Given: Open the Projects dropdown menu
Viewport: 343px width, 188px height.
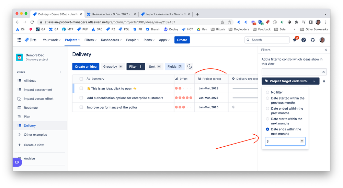Looking at the screenshot, I should pyautogui.click(x=72, y=40).
